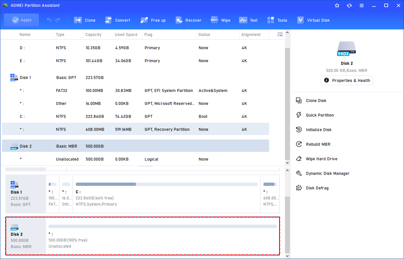The width and height of the screenshot is (404, 259).
Task: Click the Apply button
Action: point(21,20)
